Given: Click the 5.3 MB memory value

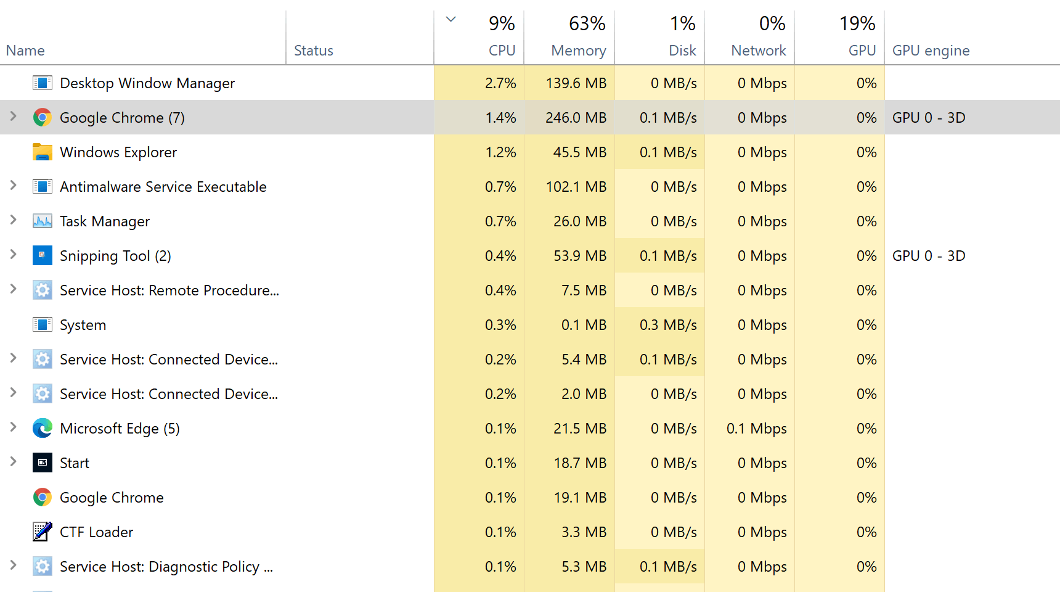Looking at the screenshot, I should 584,567.
